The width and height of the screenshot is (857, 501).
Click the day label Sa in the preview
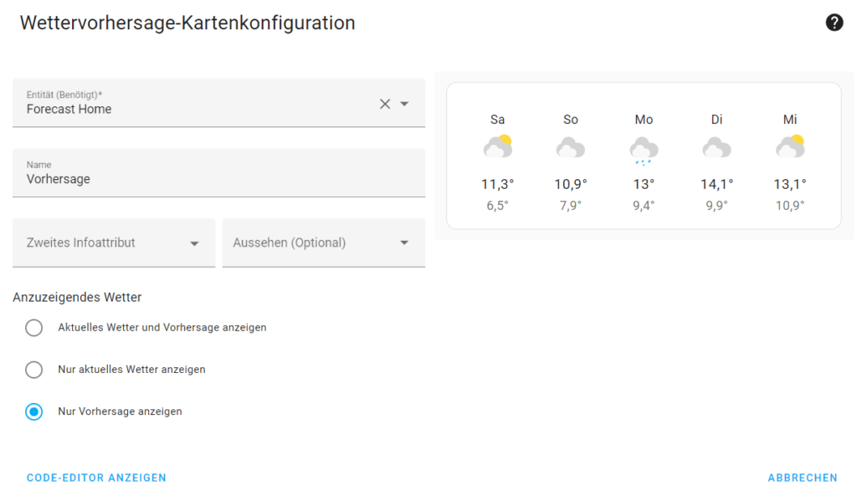pyautogui.click(x=497, y=120)
